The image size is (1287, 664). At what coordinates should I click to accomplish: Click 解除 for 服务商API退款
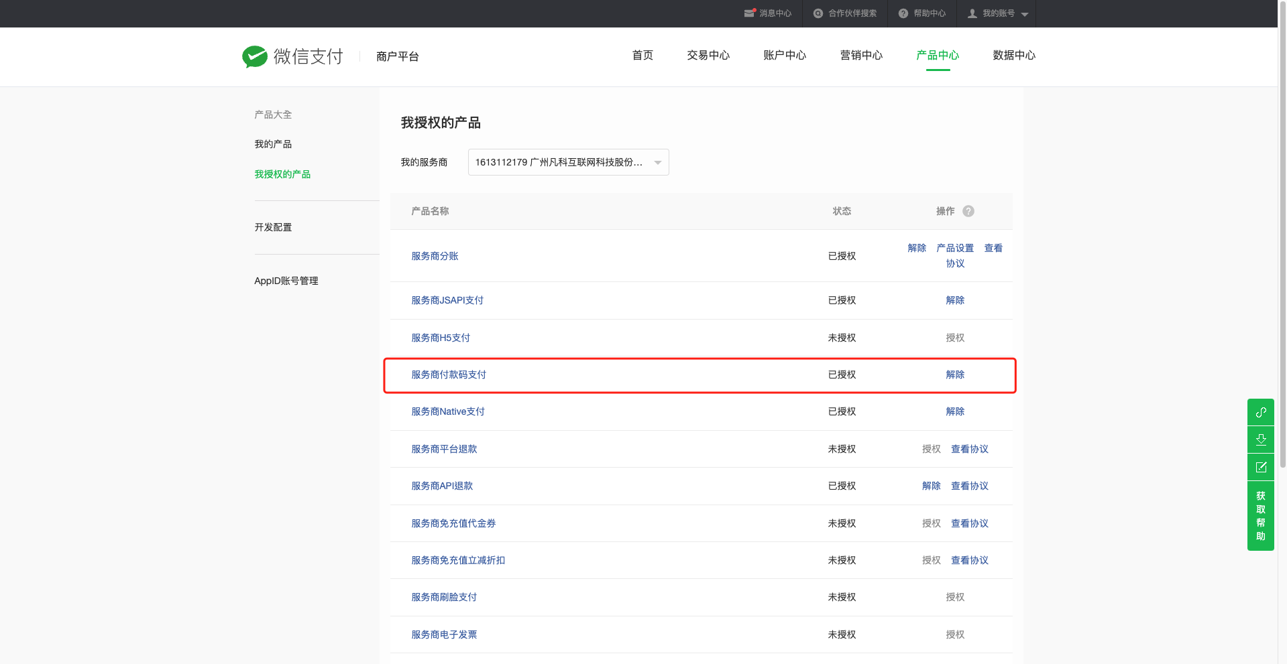[x=932, y=486]
